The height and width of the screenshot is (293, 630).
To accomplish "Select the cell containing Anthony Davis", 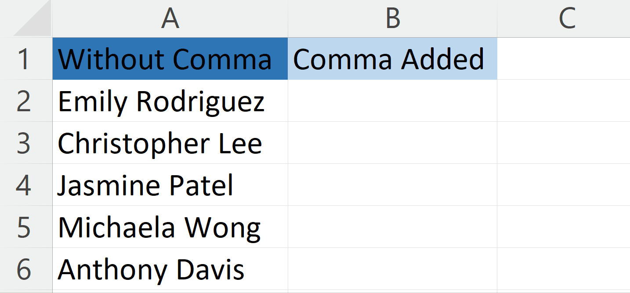I will [x=170, y=268].
